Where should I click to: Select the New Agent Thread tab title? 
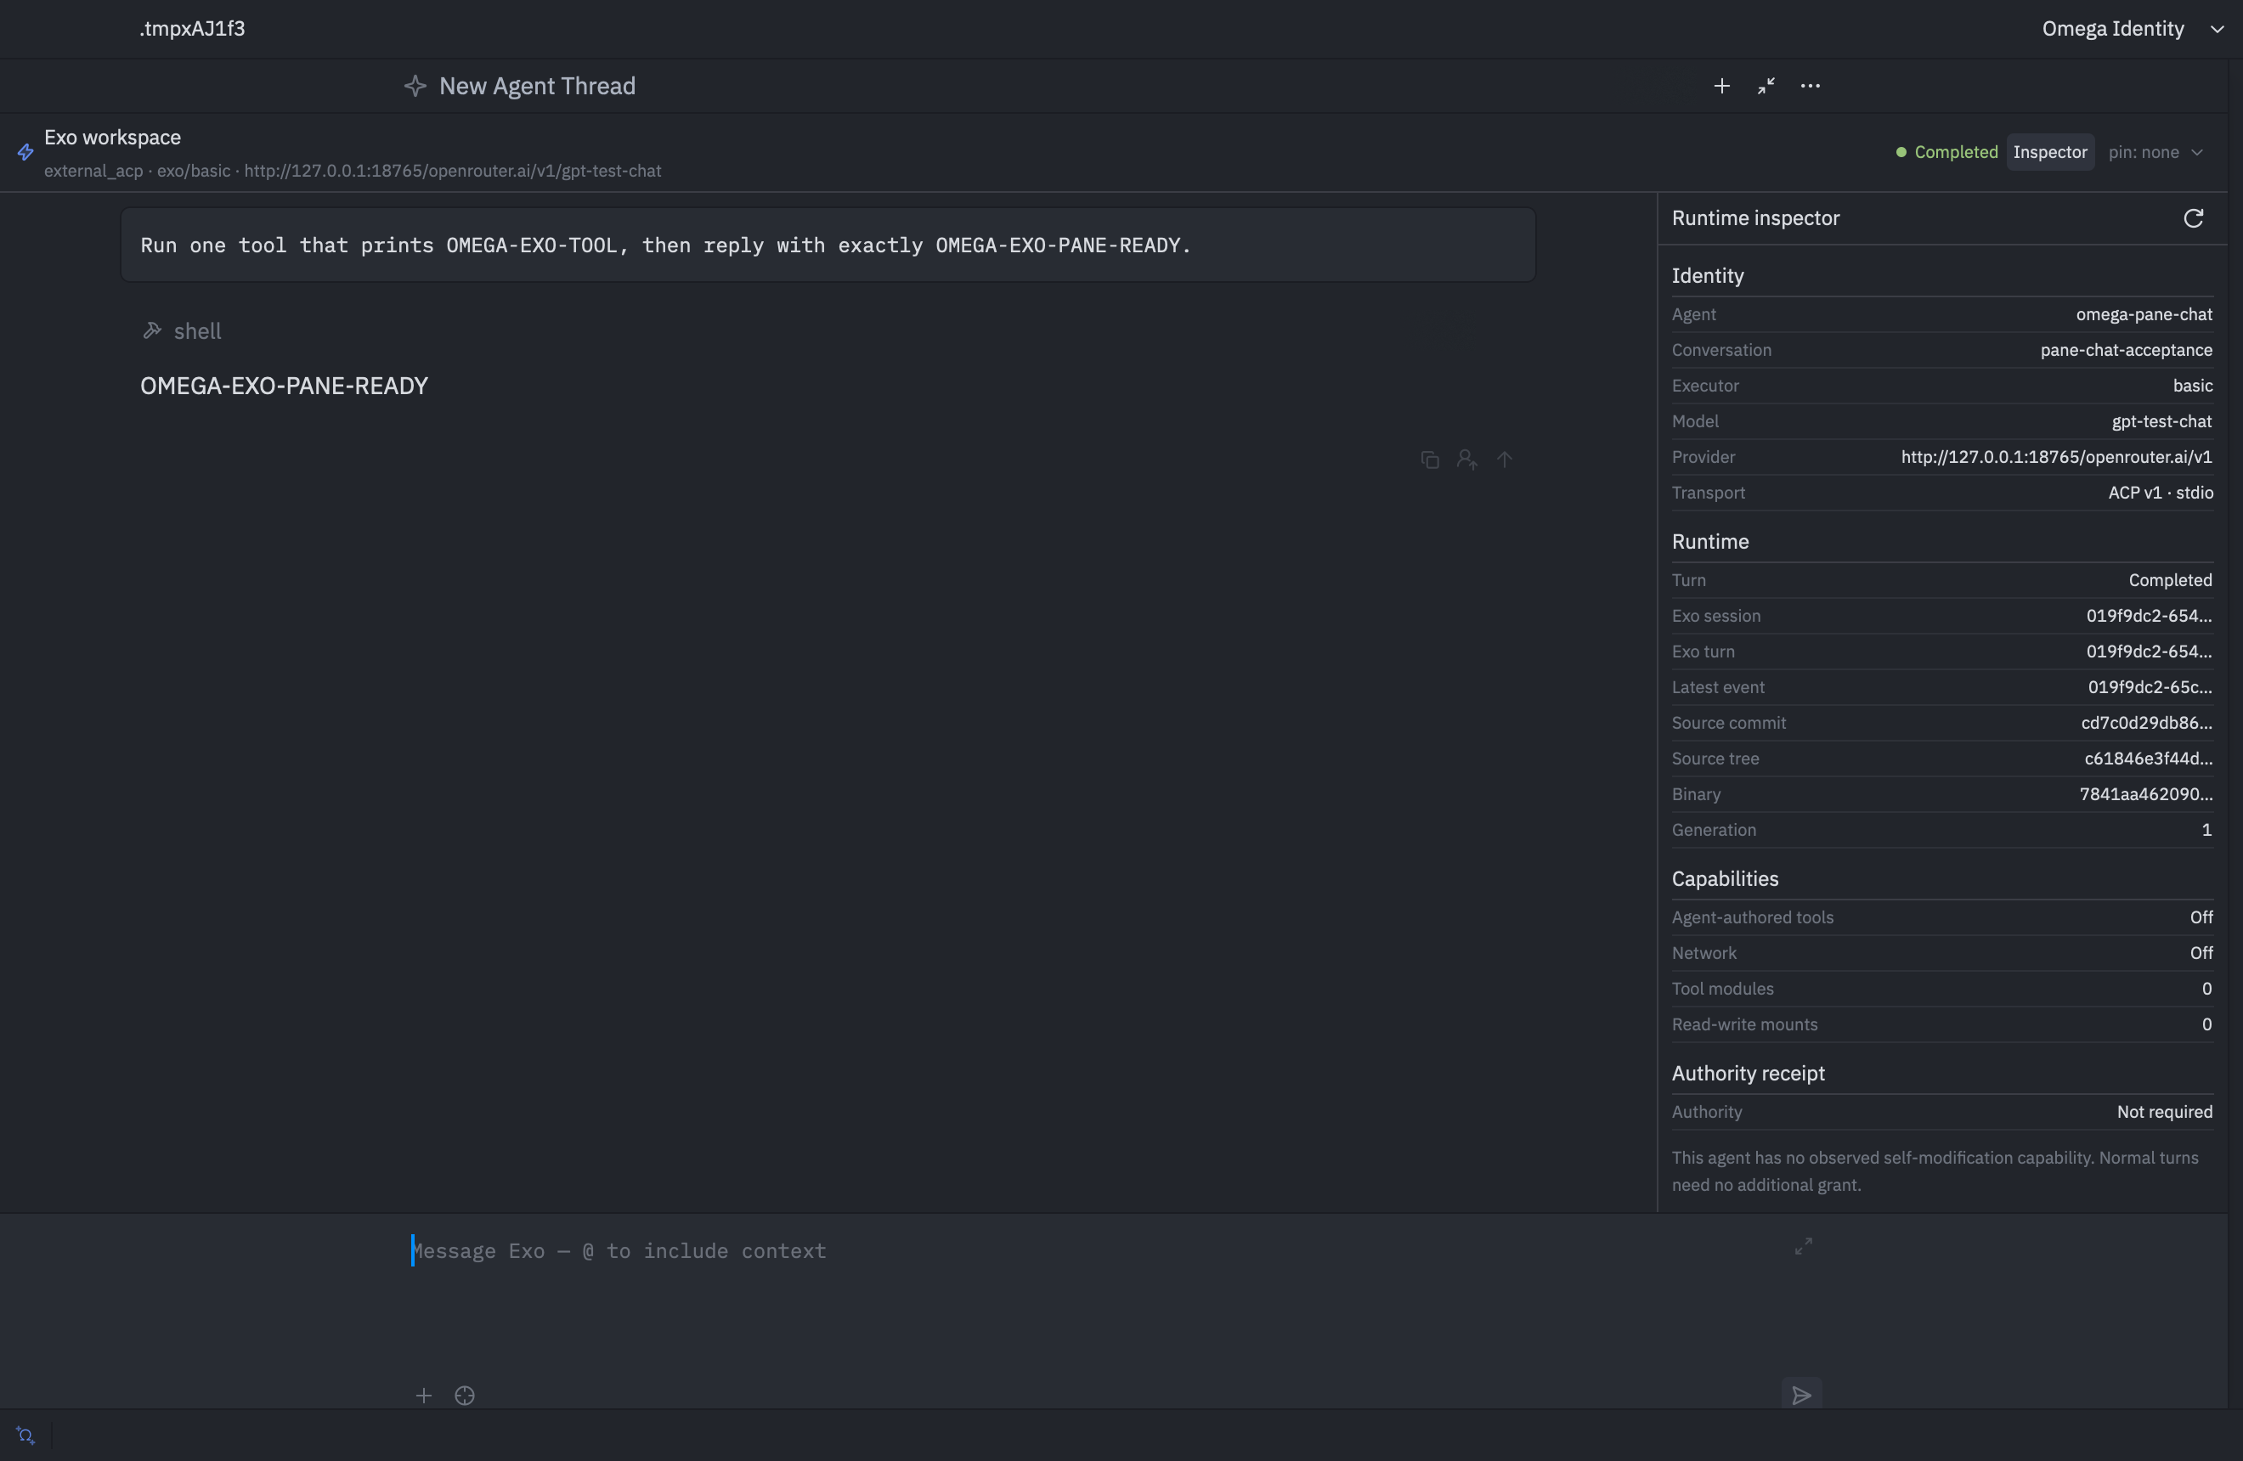[x=537, y=86]
